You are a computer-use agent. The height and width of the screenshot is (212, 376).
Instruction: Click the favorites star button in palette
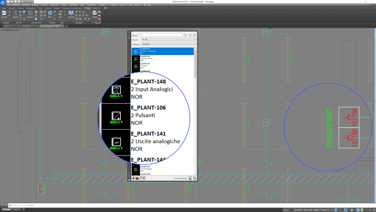click(190, 35)
